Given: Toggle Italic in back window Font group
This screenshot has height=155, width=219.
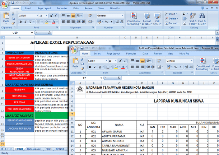Looking at the screenshot, I should (25, 22).
